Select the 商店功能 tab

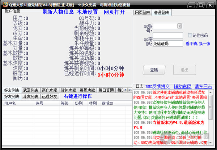tap(50, 90)
